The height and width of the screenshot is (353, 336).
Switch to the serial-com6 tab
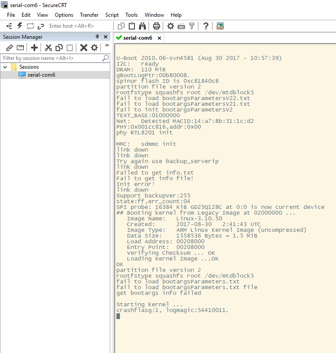pos(137,38)
